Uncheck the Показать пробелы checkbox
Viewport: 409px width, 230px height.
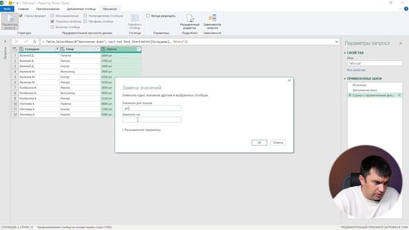tap(52, 21)
